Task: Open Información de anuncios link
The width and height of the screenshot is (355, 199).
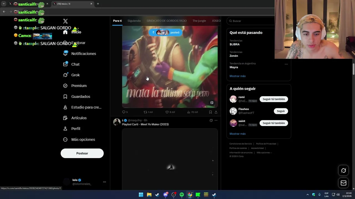Action: 241,153
